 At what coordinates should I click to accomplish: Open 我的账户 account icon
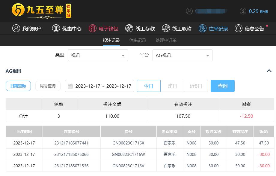point(16,29)
